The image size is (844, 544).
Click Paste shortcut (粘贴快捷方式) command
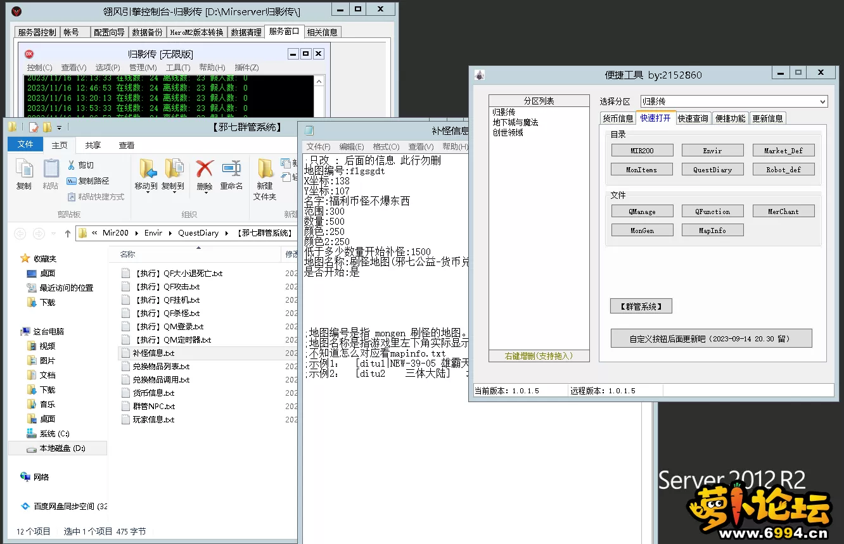96,196
